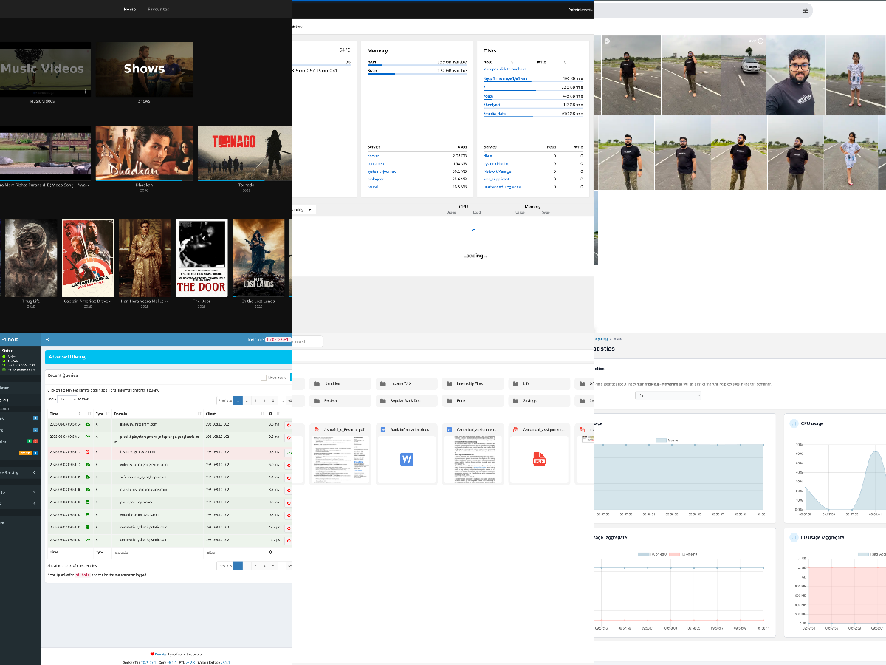Select page 1 in the bottom query pagination
The width and height of the screenshot is (886, 665).
pyautogui.click(x=238, y=565)
